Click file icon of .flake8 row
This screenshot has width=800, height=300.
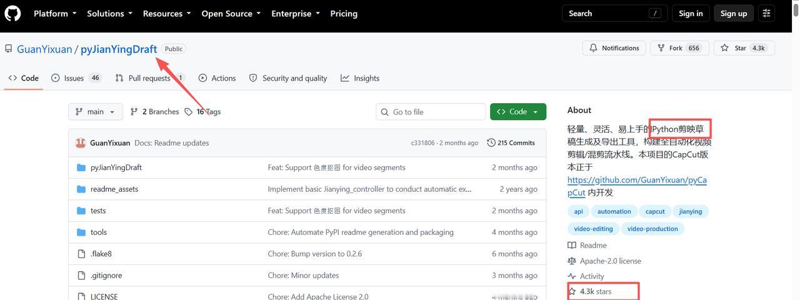81,254
